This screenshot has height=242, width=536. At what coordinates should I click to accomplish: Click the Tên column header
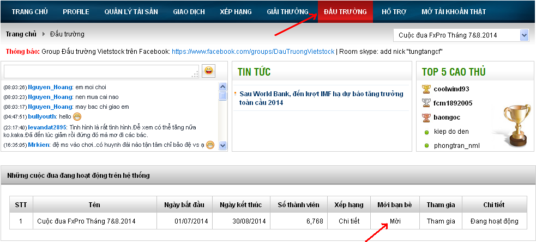(94, 205)
